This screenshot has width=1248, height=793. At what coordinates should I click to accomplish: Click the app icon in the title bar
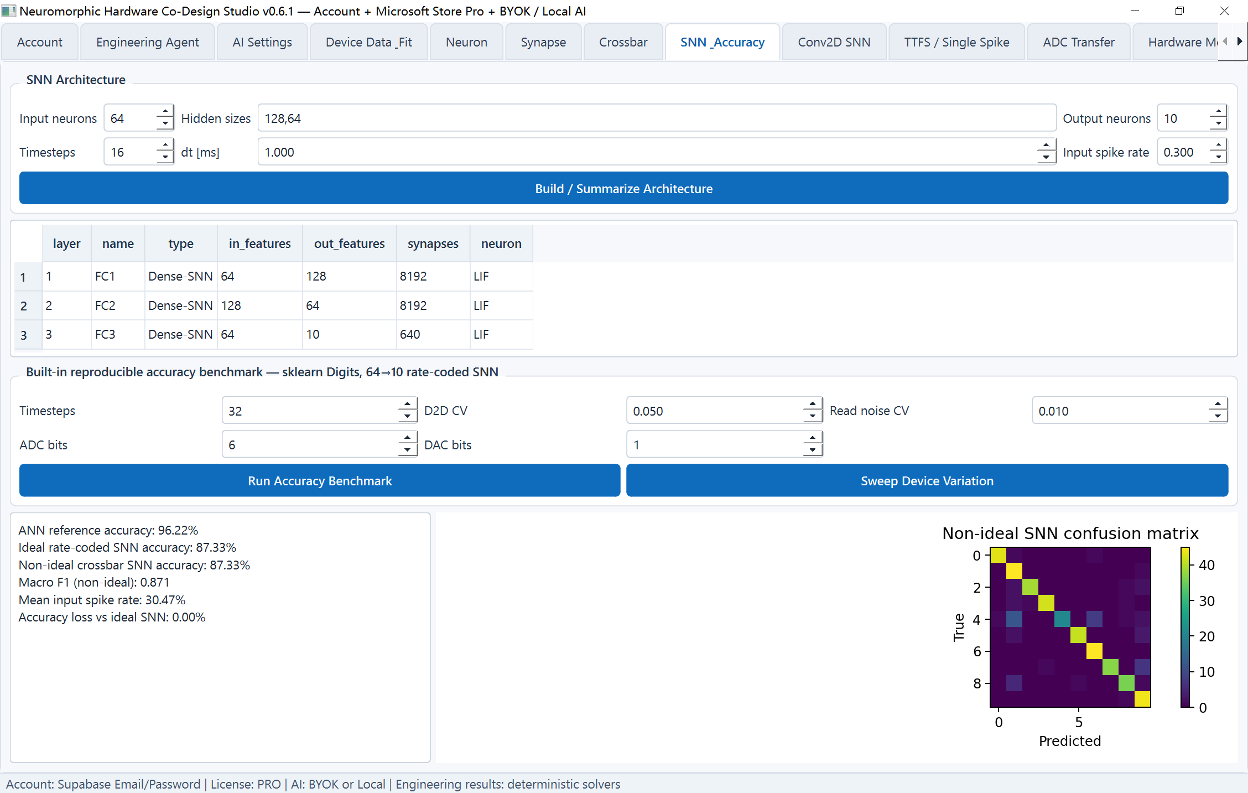point(9,11)
